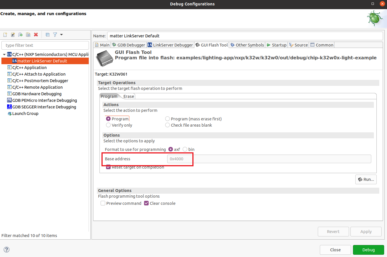Collapse the C/C++ (NXP Semiconductors) MCU tree node
This screenshot has height=257, width=387.
(x=4, y=54)
